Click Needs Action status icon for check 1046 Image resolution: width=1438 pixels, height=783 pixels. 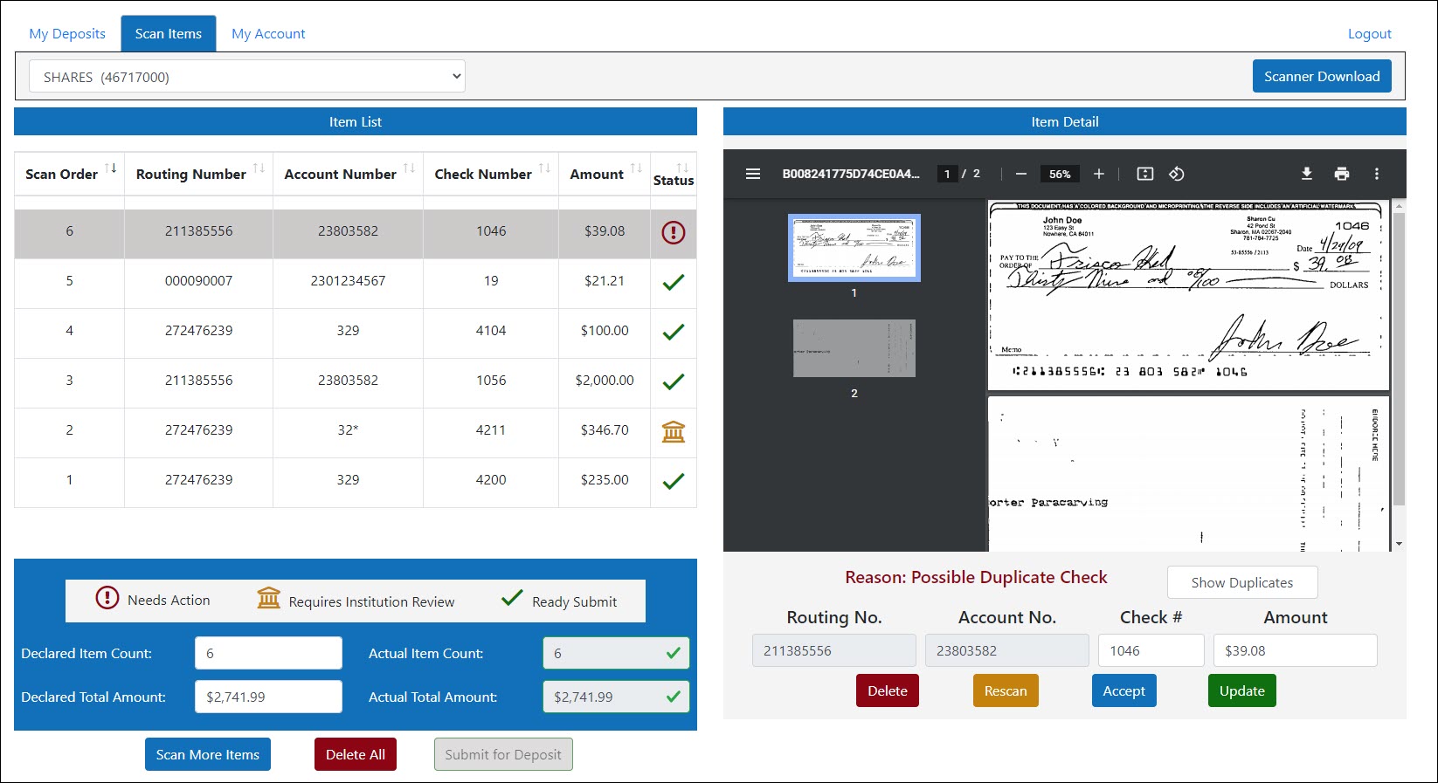[673, 232]
